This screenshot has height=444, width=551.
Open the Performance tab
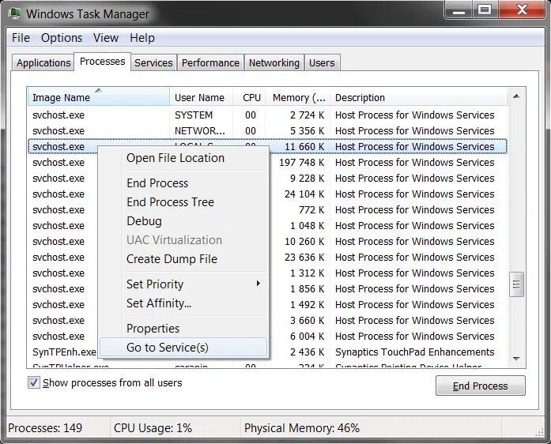(210, 63)
